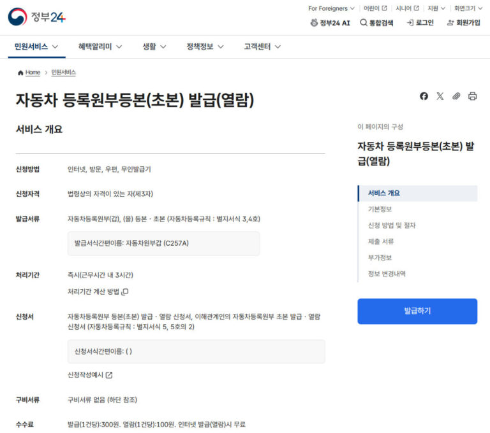Image resolution: width=490 pixels, height=433 pixels.
Task: Open the 민원서비스 menu
Action: (x=36, y=46)
